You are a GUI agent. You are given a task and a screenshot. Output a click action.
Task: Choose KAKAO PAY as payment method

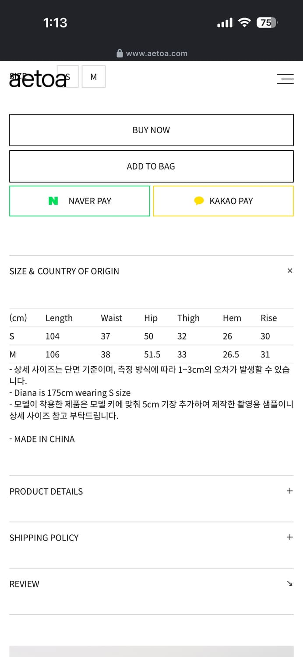click(x=223, y=201)
